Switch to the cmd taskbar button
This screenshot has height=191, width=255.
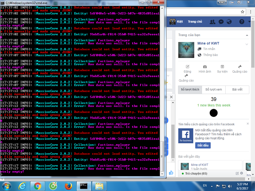84,186
